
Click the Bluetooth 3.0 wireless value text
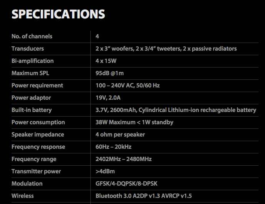(144, 196)
